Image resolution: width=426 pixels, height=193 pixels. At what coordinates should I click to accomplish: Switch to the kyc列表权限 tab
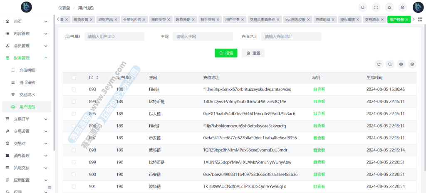point(295,20)
